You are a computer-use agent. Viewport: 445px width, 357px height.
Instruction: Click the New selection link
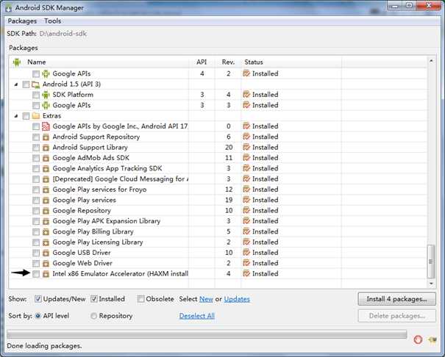[x=206, y=299]
